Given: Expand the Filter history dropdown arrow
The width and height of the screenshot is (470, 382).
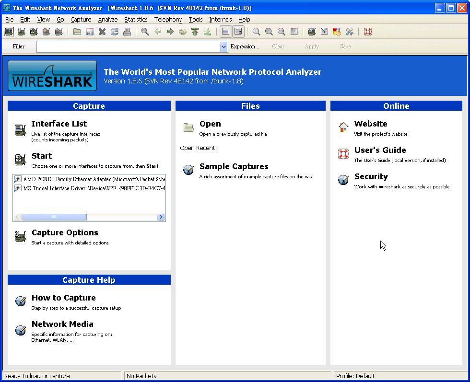Looking at the screenshot, I should tap(223, 47).
